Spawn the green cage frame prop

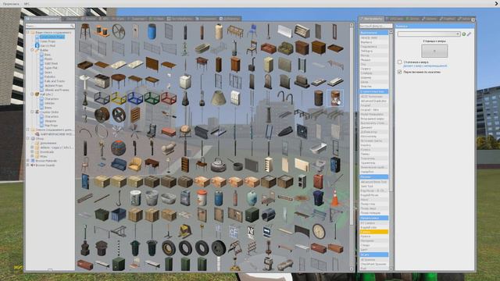(x=152, y=98)
